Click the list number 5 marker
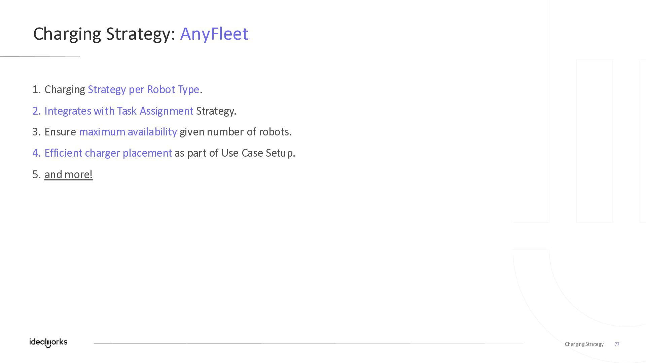 (36, 174)
